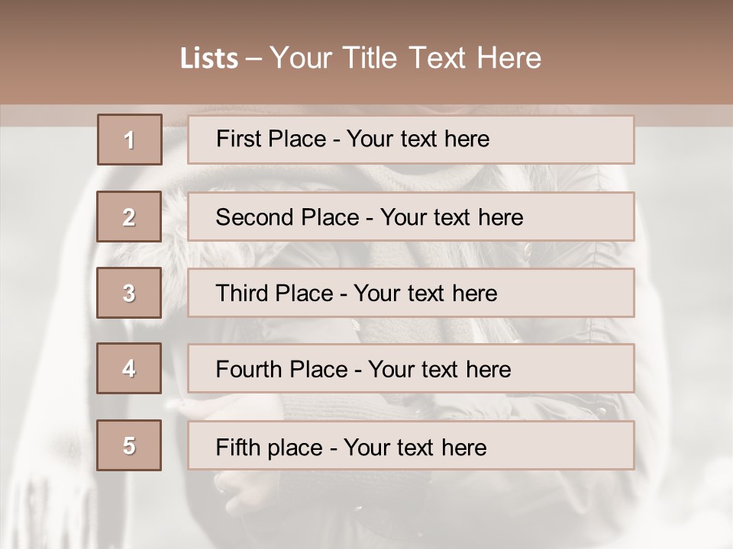Select the "Fifth place" label text
The width and height of the screenshot is (733, 549).
269,447
